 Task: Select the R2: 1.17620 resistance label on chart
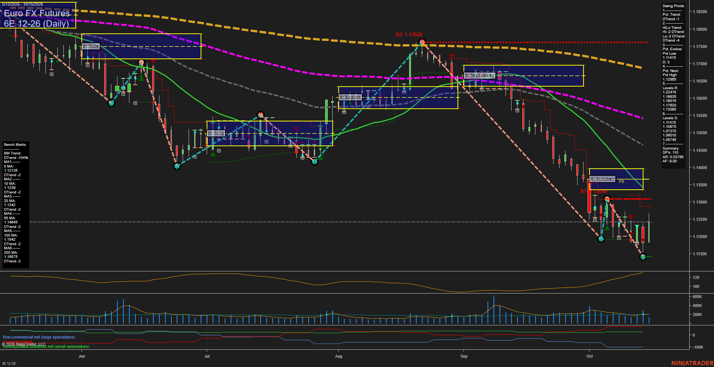click(409, 34)
